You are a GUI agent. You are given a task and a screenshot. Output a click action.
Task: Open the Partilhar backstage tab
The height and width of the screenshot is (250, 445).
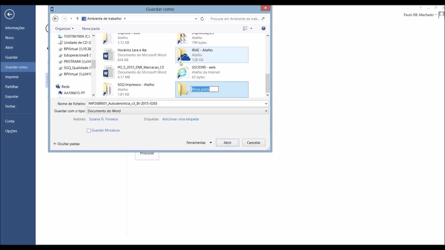pyautogui.click(x=12, y=86)
